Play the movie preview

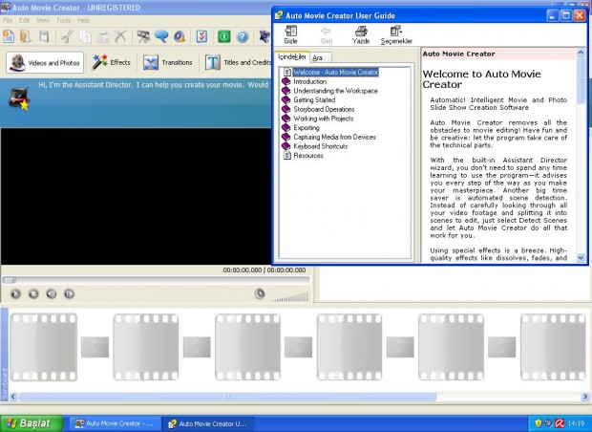[15, 293]
